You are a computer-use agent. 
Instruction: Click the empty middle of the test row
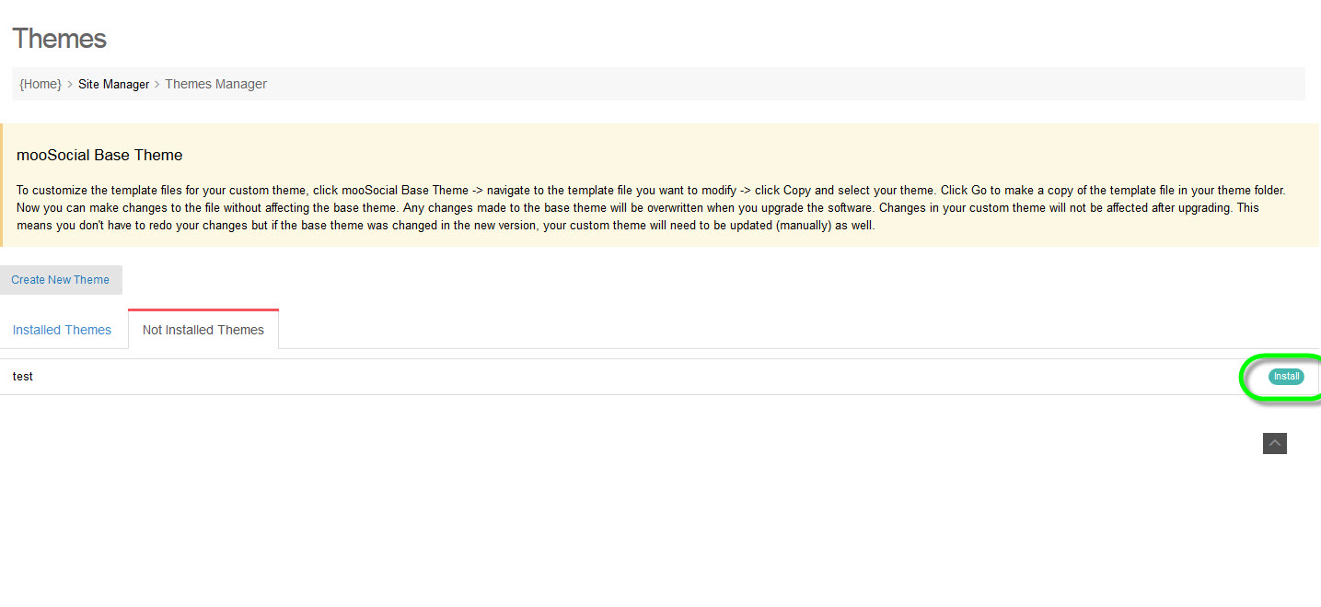[644, 377]
